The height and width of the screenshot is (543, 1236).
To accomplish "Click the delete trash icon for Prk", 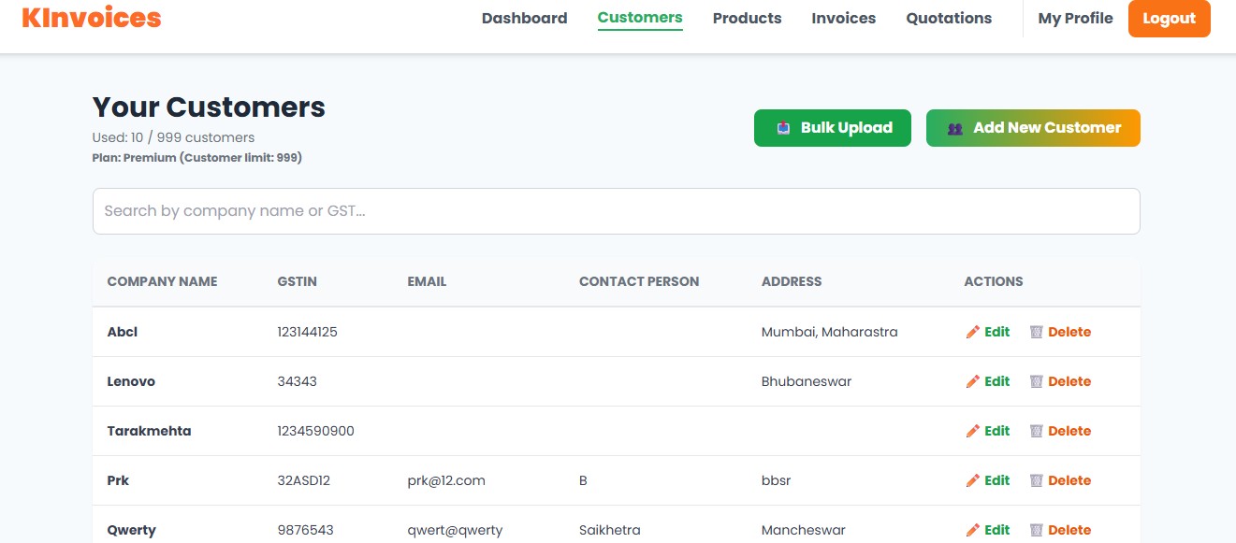I will (x=1035, y=480).
